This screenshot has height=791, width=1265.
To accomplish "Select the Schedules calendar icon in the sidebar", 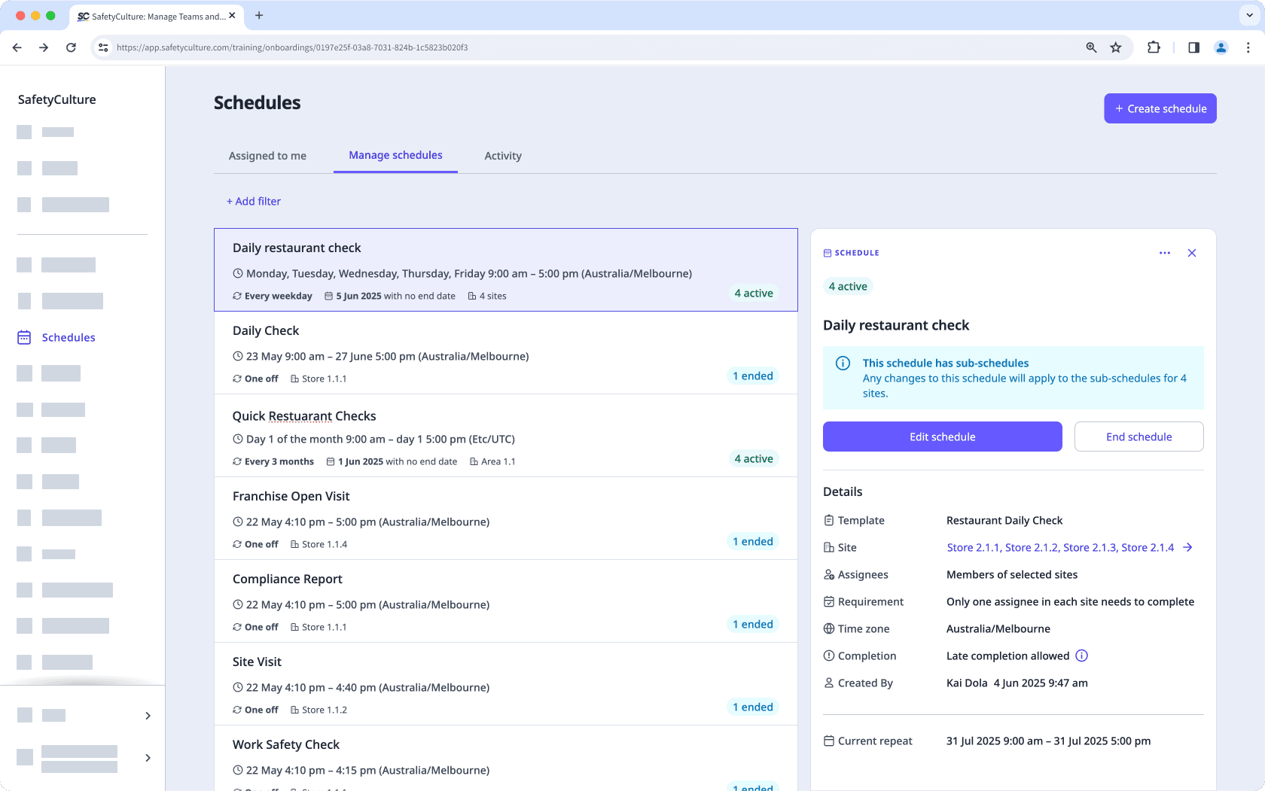I will pyautogui.click(x=23, y=337).
